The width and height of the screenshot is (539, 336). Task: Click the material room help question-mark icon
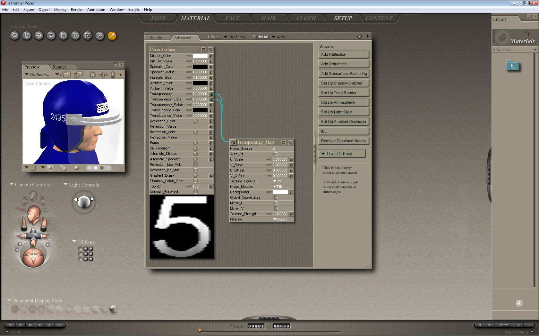click(359, 36)
